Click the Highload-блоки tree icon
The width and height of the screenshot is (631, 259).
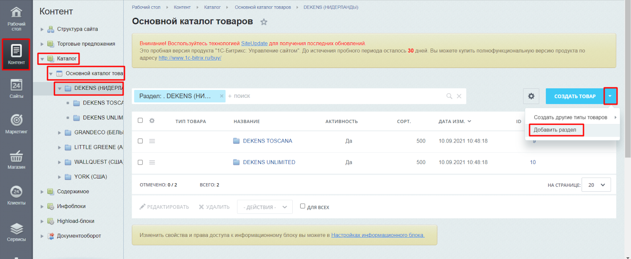click(x=51, y=221)
